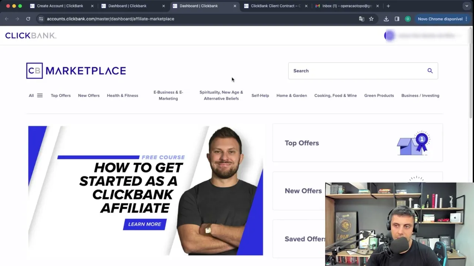Open the Self-Help category
This screenshot has height=266, width=474.
[260, 95]
